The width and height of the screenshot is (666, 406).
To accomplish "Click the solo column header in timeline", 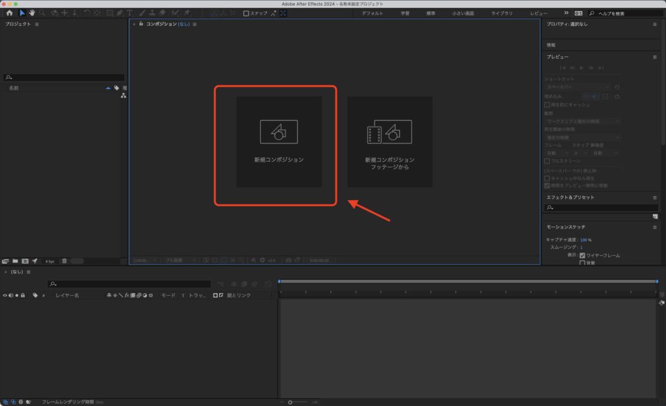I will tap(17, 296).
